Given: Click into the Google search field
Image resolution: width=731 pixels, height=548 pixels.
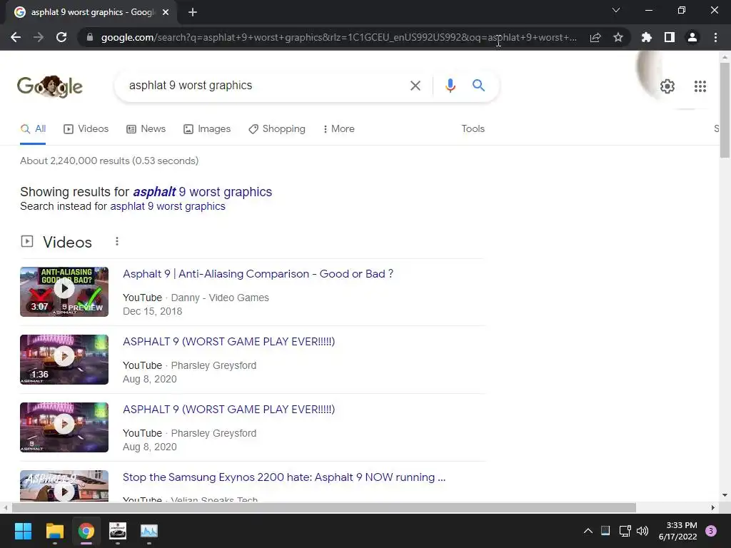Looking at the screenshot, I should tap(266, 86).
